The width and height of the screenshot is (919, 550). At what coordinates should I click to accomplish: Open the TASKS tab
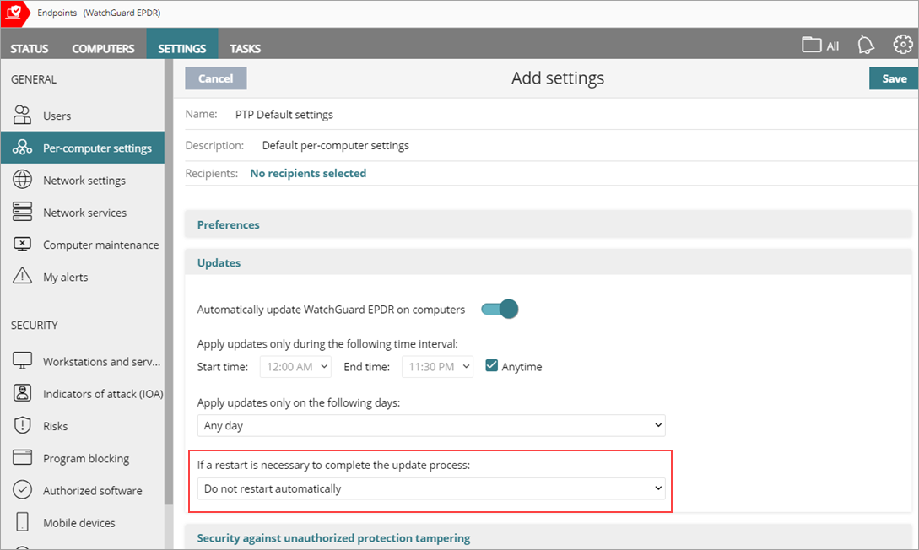(245, 48)
